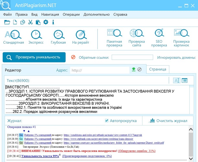This screenshot has width=198, height=162.
Task: Toggle the text edit mode icon
Action: (177, 80)
